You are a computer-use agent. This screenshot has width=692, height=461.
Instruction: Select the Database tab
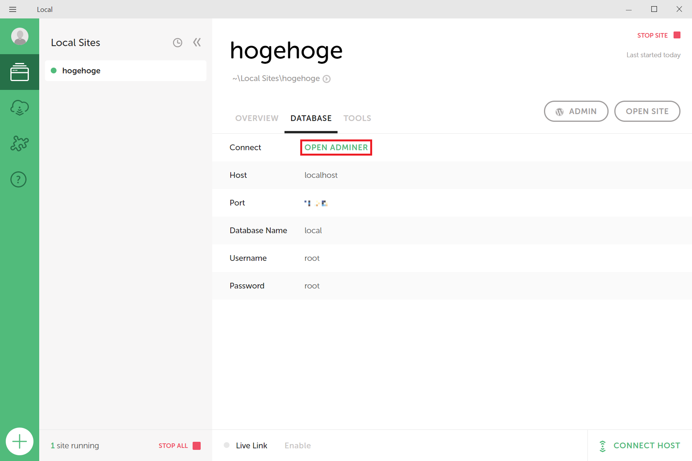click(311, 118)
